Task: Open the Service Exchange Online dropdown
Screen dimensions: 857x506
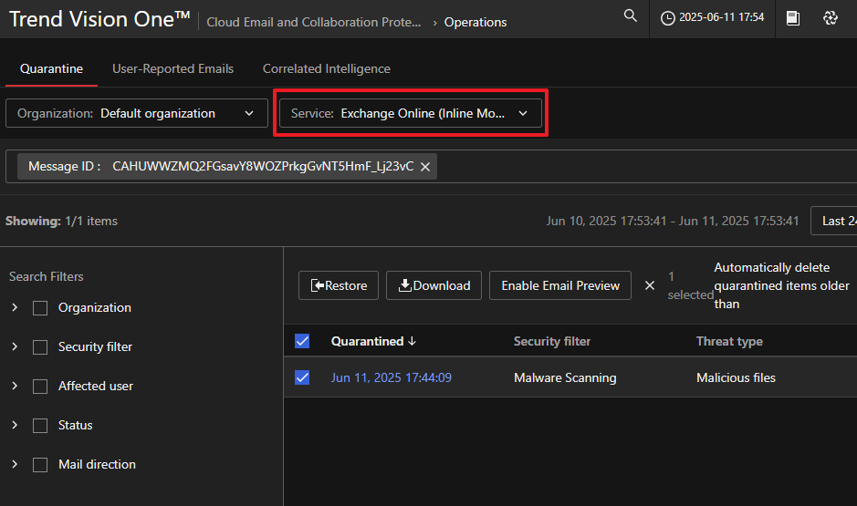Action: pos(410,114)
